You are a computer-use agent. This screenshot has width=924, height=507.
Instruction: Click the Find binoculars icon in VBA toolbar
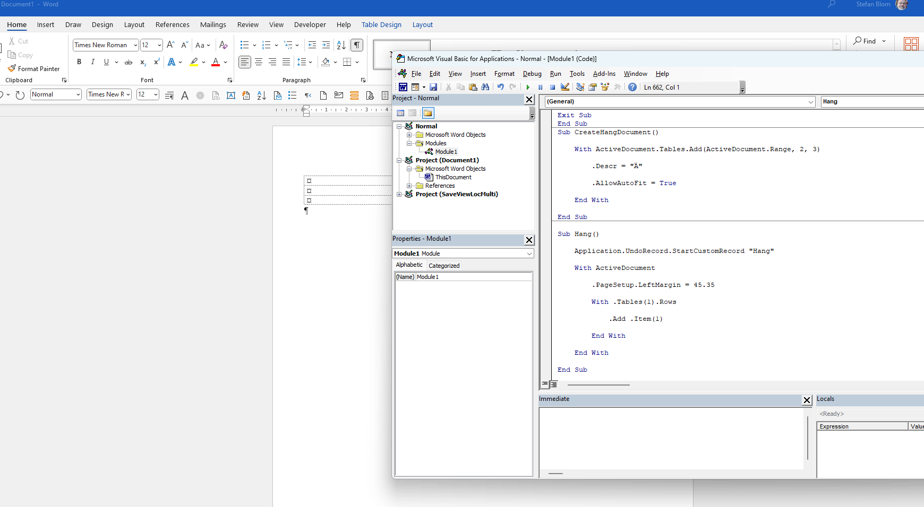click(485, 88)
